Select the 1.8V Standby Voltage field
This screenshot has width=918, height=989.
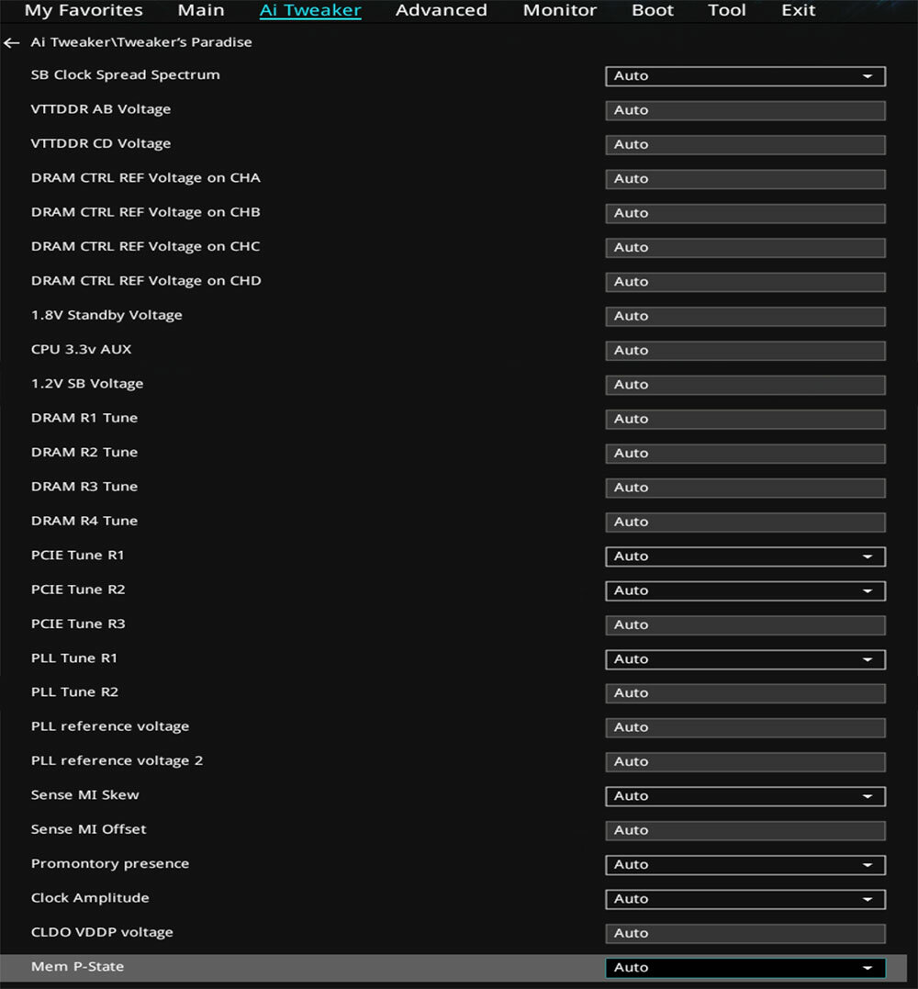(x=745, y=316)
